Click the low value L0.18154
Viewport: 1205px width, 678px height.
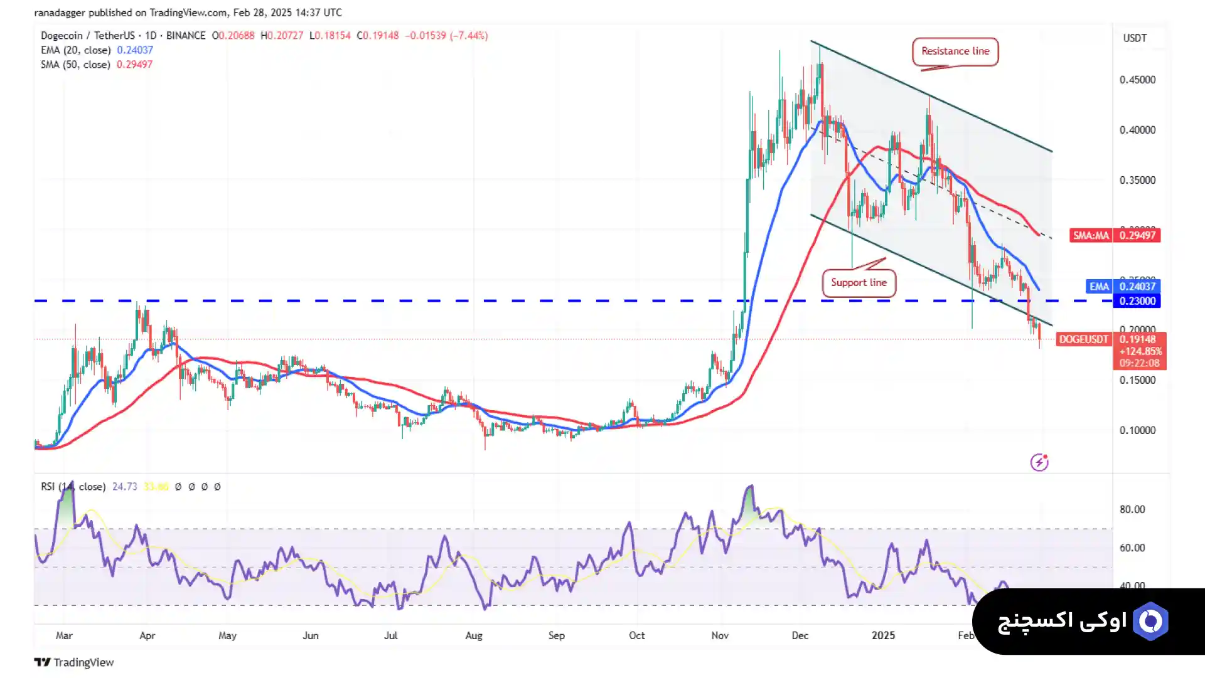330,36
